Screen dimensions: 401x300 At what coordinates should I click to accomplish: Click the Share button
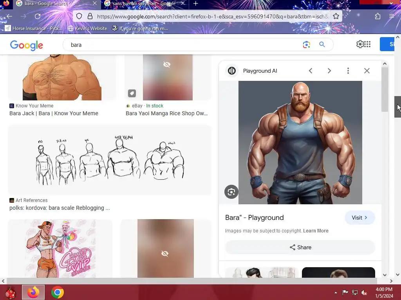tap(300, 247)
